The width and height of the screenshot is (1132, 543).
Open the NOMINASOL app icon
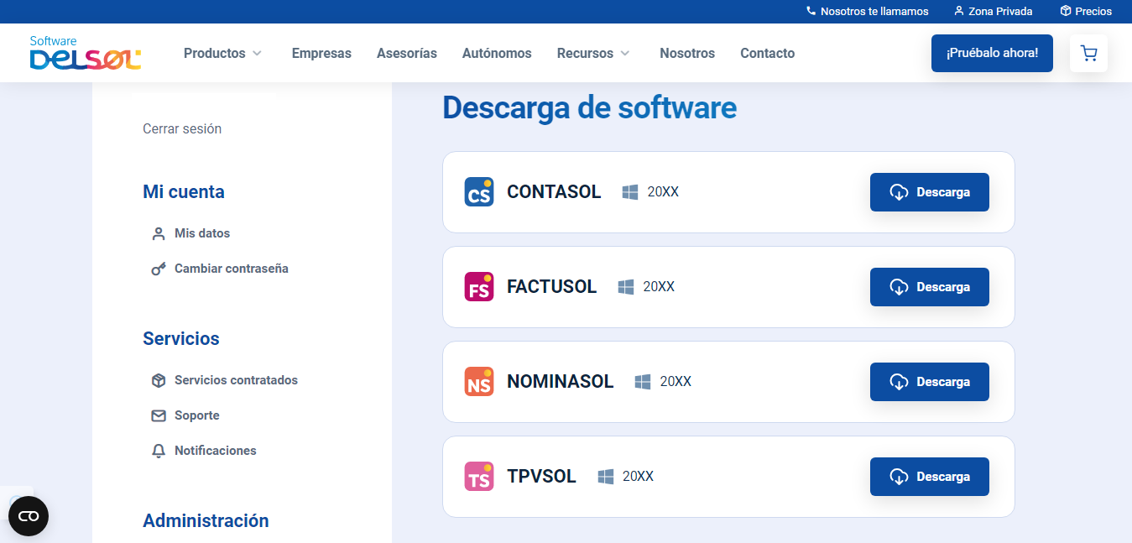pos(478,381)
